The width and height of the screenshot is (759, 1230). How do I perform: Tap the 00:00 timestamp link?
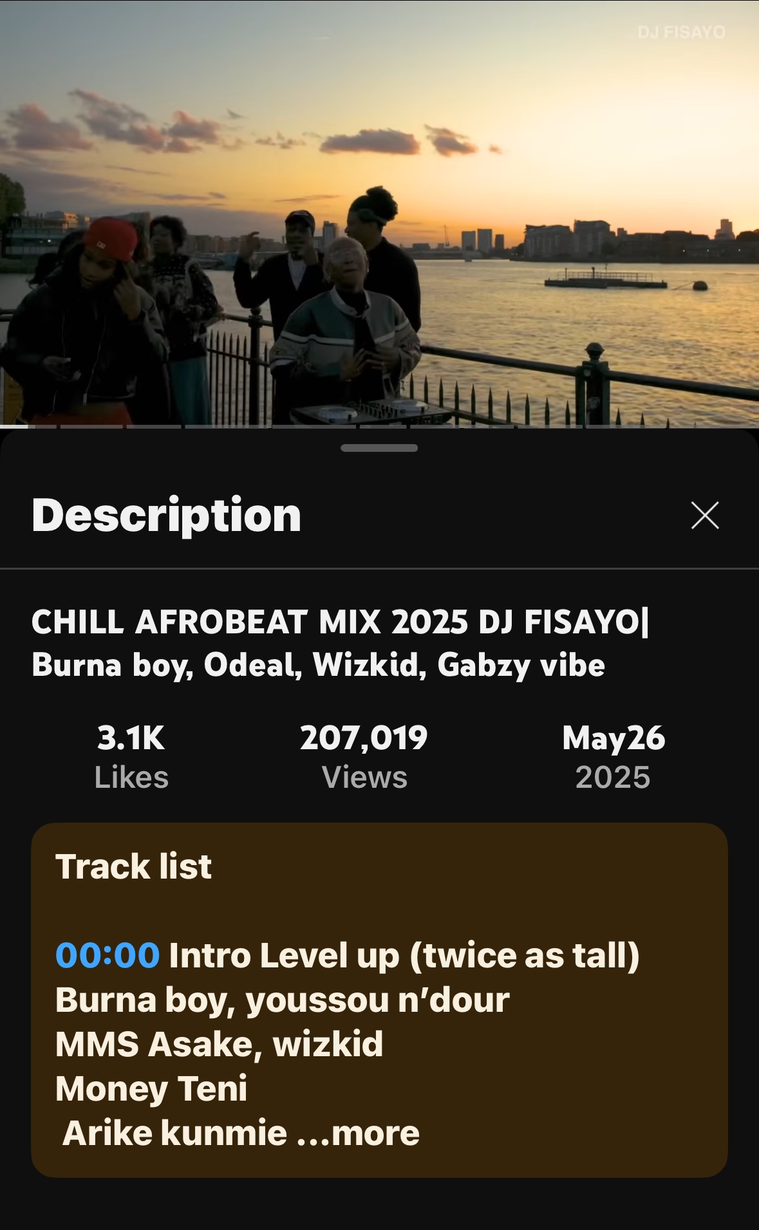pos(108,955)
